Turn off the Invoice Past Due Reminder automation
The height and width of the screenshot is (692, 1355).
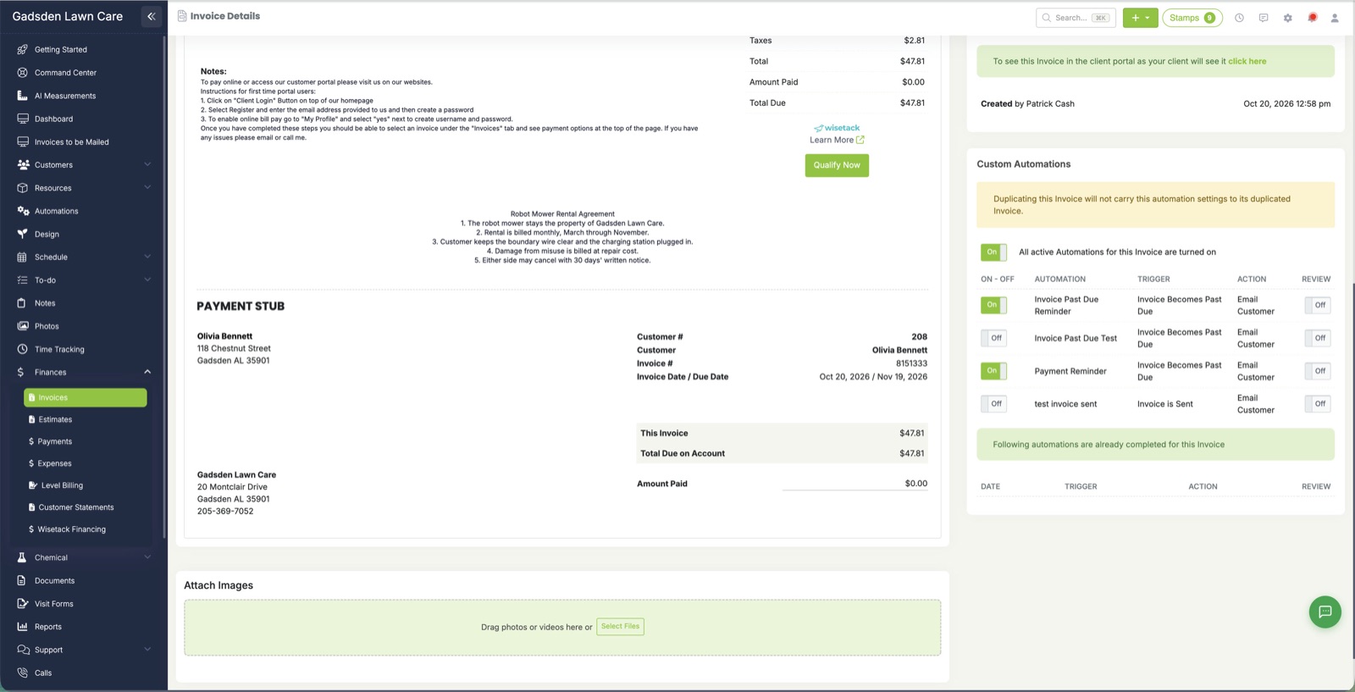click(993, 305)
